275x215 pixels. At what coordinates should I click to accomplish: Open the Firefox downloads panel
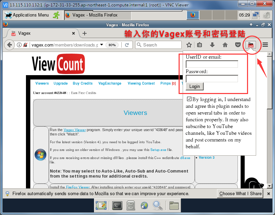point(212,45)
